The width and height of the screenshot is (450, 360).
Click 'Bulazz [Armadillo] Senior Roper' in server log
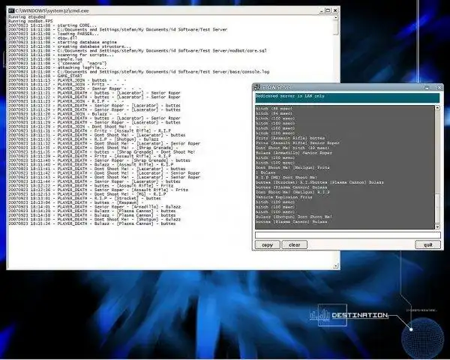click(293, 153)
